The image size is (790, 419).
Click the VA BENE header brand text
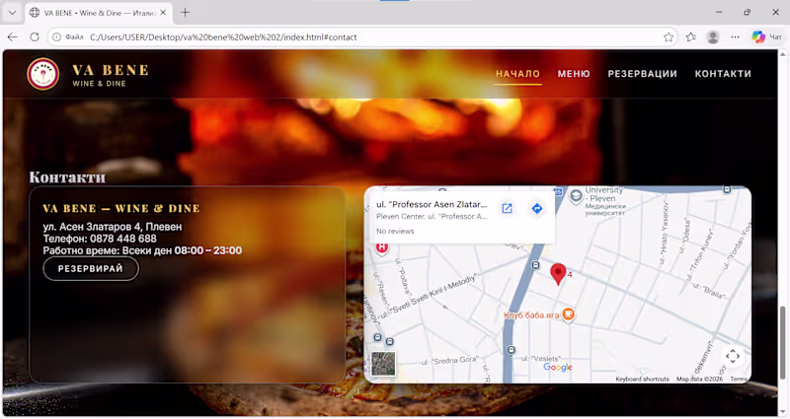point(111,70)
